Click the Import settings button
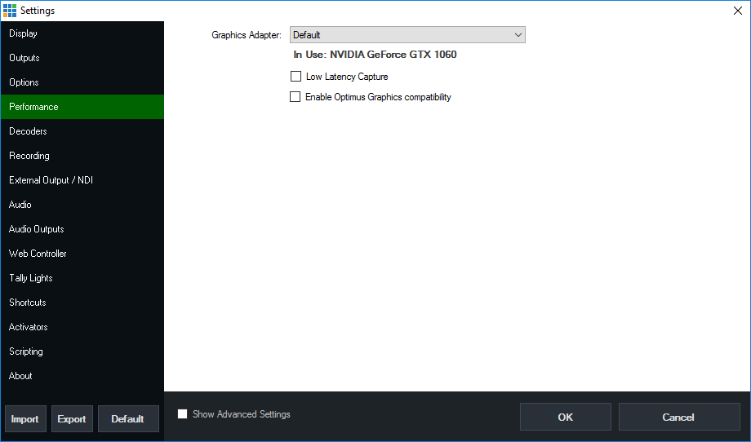The height and width of the screenshot is (442, 751). coord(25,418)
